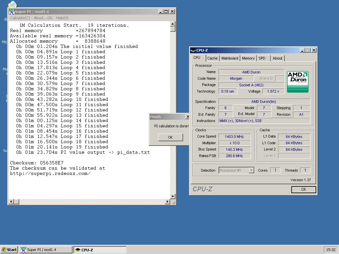
Task: Click the scroll right arrow in Super PI
Action: (x=167, y=202)
